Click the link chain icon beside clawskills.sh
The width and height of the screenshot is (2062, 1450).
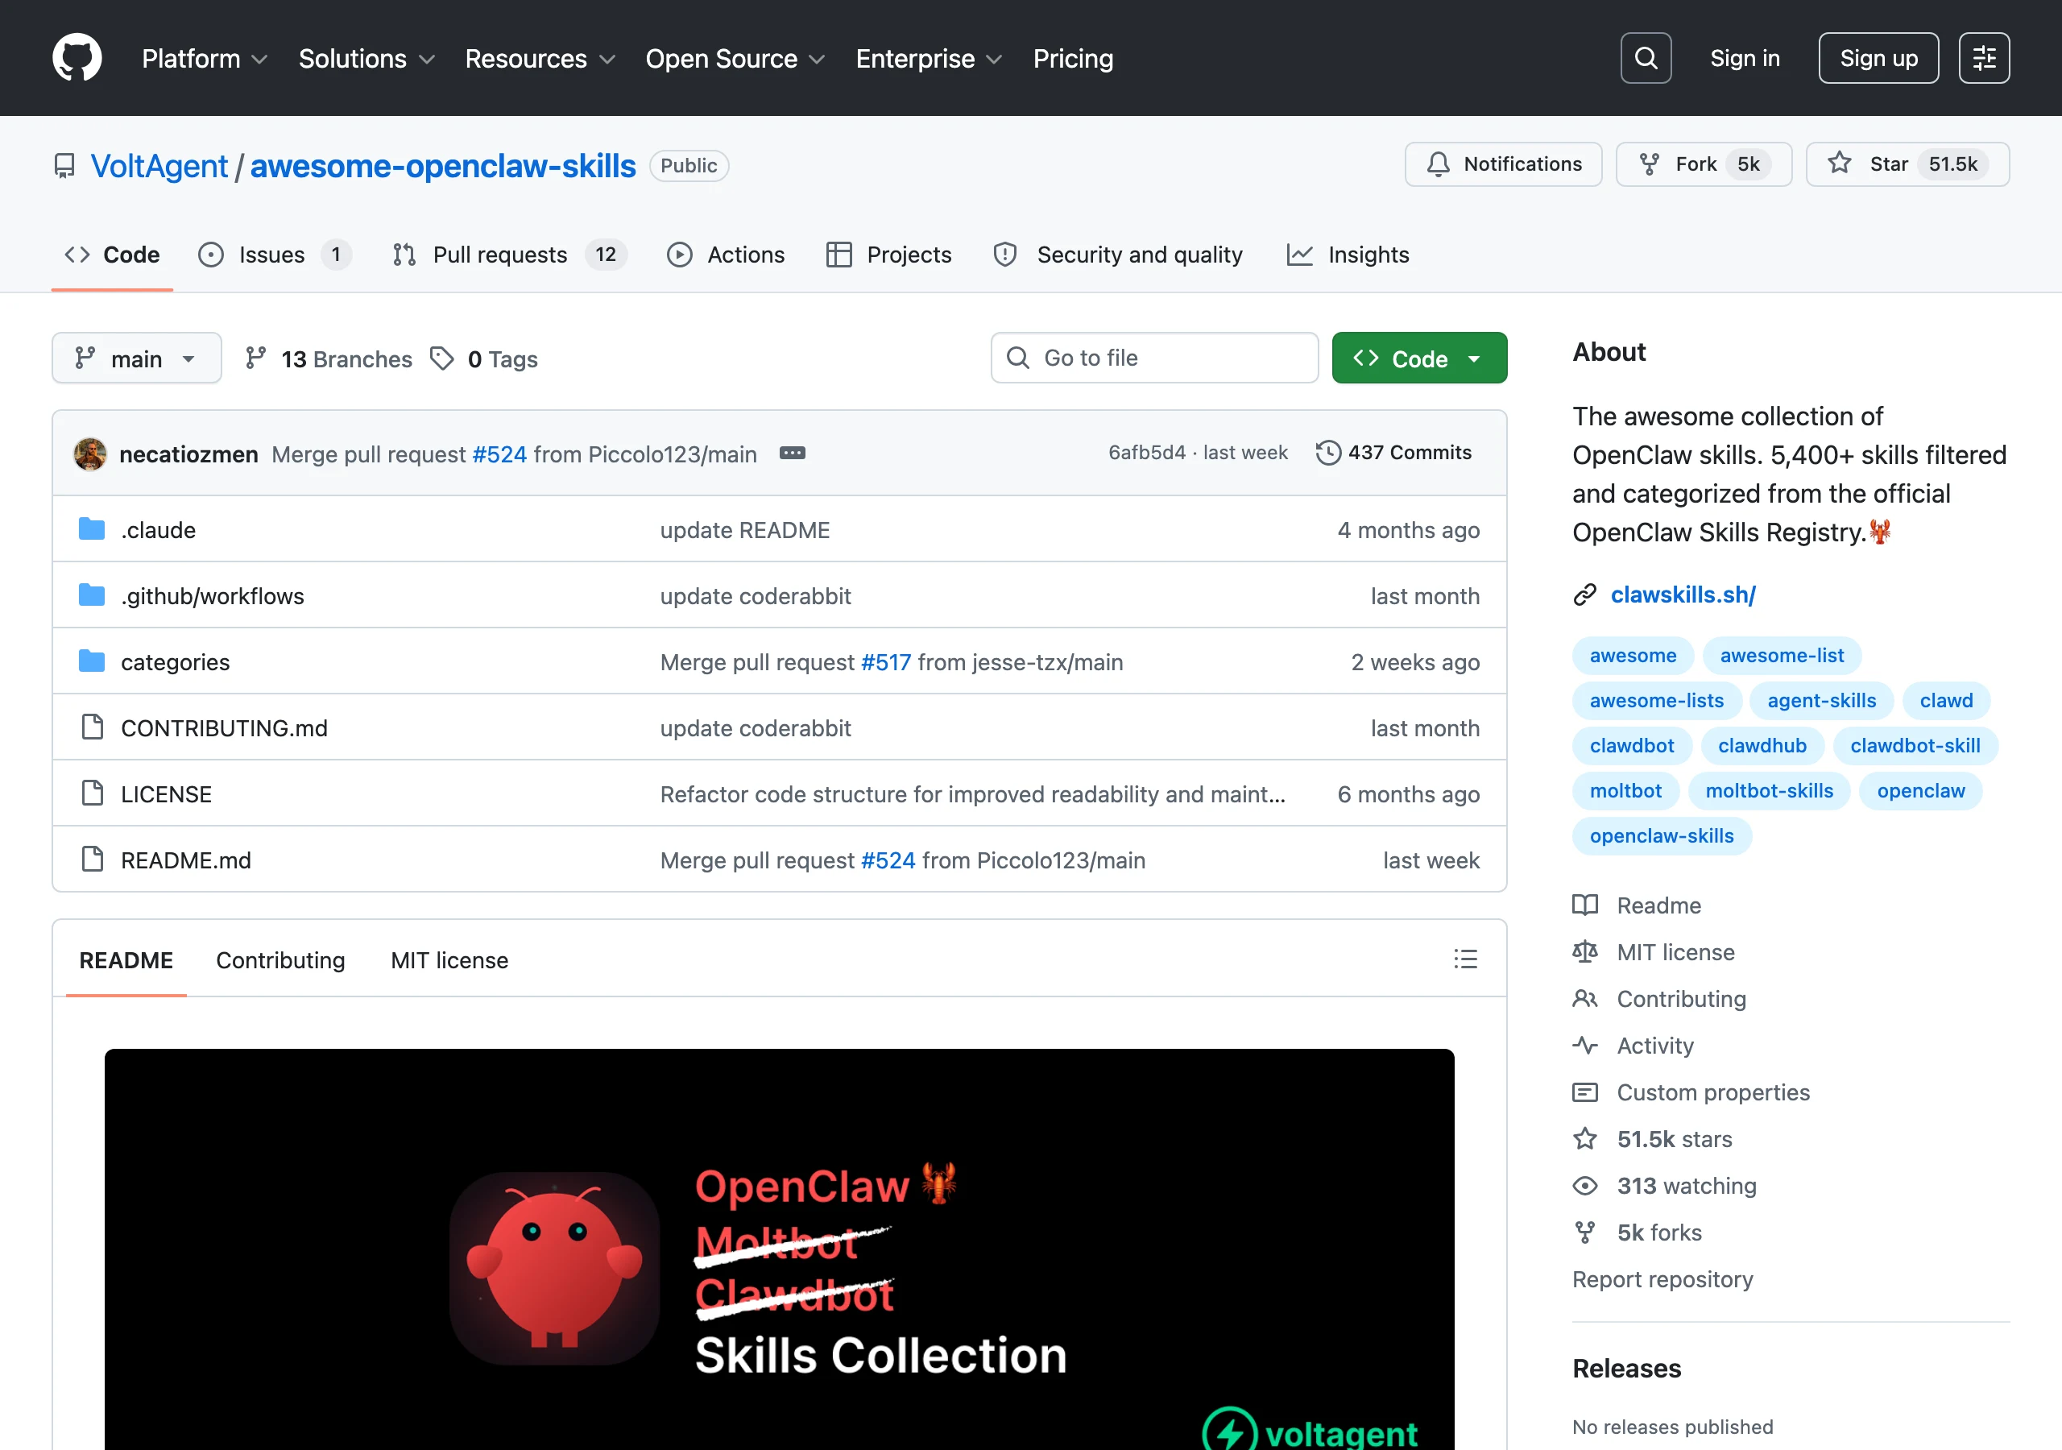pyautogui.click(x=1584, y=594)
